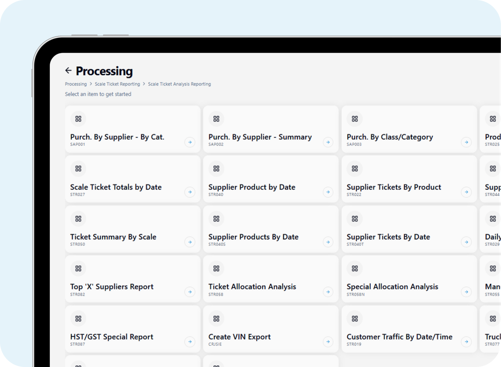Click the STR058N report code

tap(356, 294)
